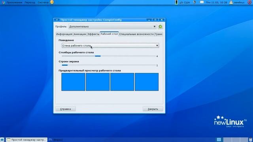
Task: Click the volume speaker icon in the panel
Action: point(194,2)
